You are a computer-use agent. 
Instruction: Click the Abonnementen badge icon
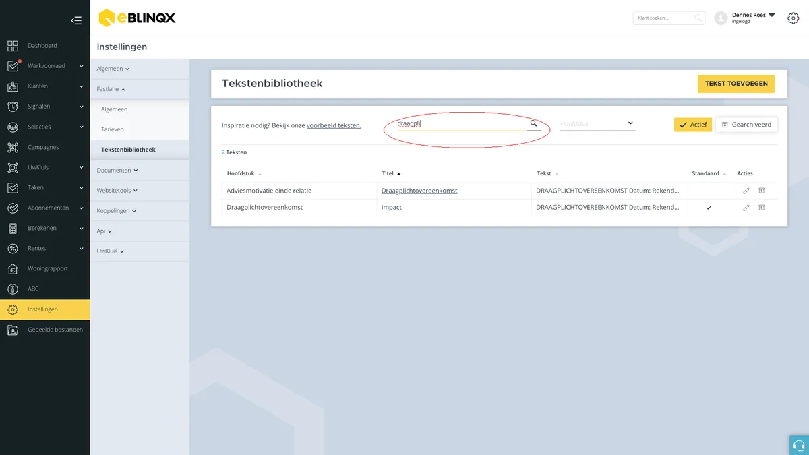(13, 208)
